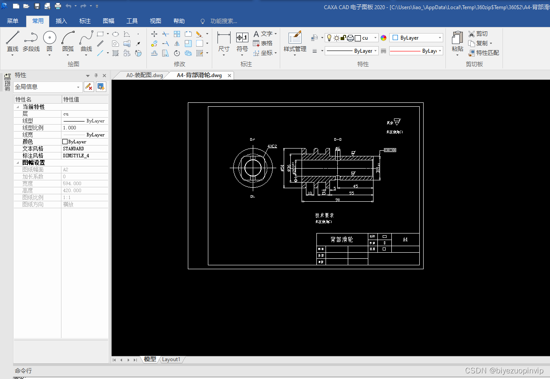Open the 菜单 menu
Viewport: 550px width, 379px height.
click(13, 21)
